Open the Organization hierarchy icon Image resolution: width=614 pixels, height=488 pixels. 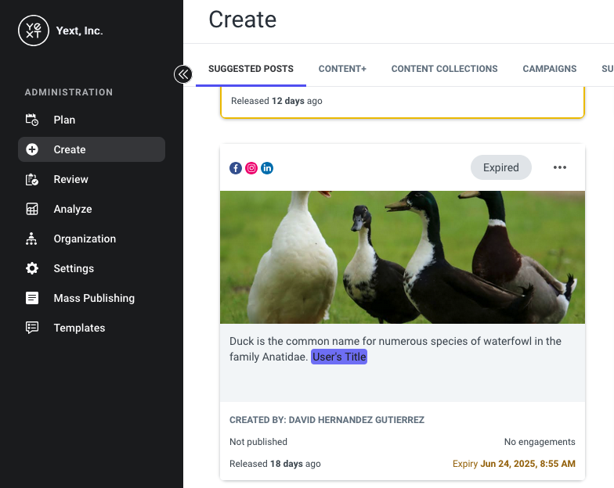pos(31,239)
